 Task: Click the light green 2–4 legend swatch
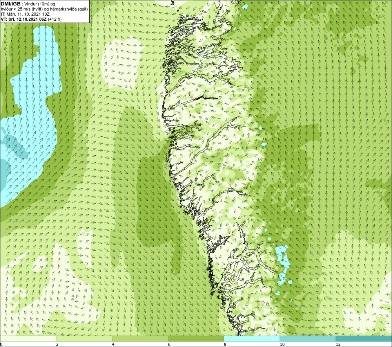[x=84, y=338]
